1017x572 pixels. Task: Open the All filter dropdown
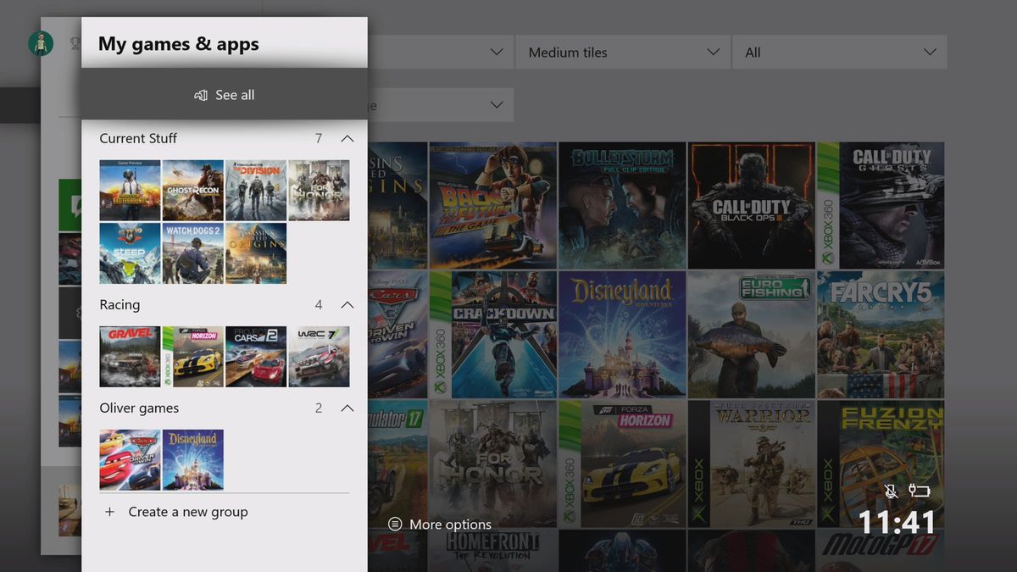tap(840, 52)
